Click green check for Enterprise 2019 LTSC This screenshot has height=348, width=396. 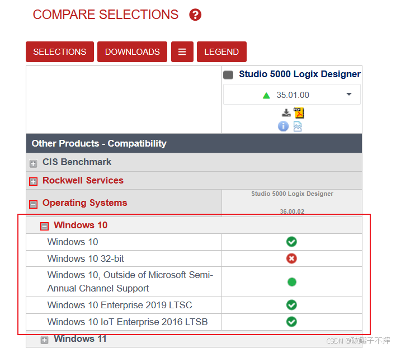click(291, 305)
